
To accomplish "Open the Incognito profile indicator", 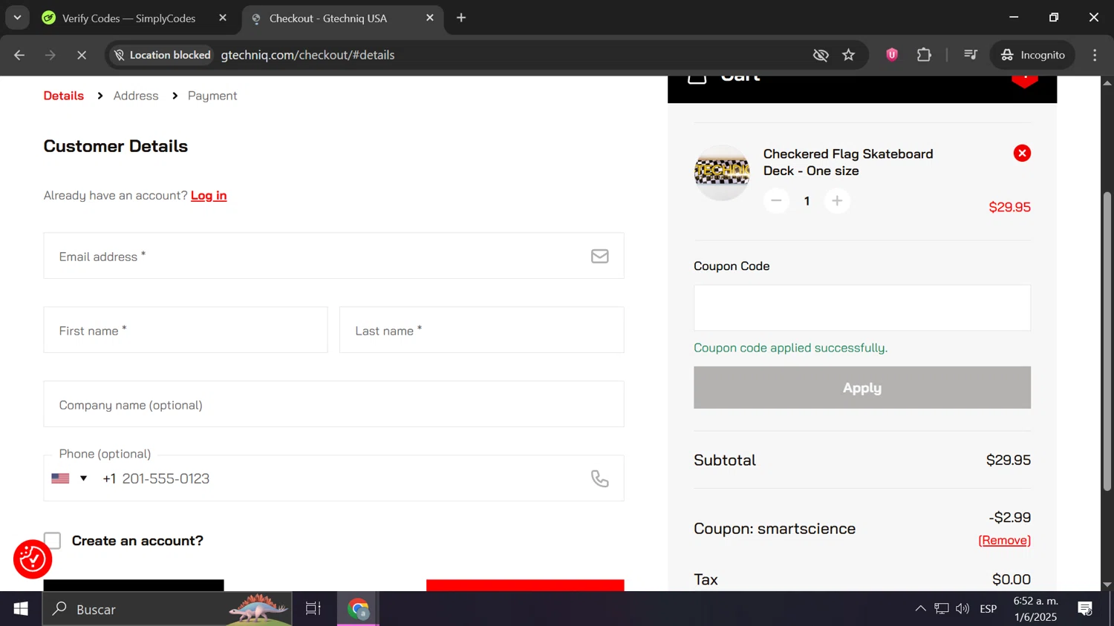I will (1032, 55).
